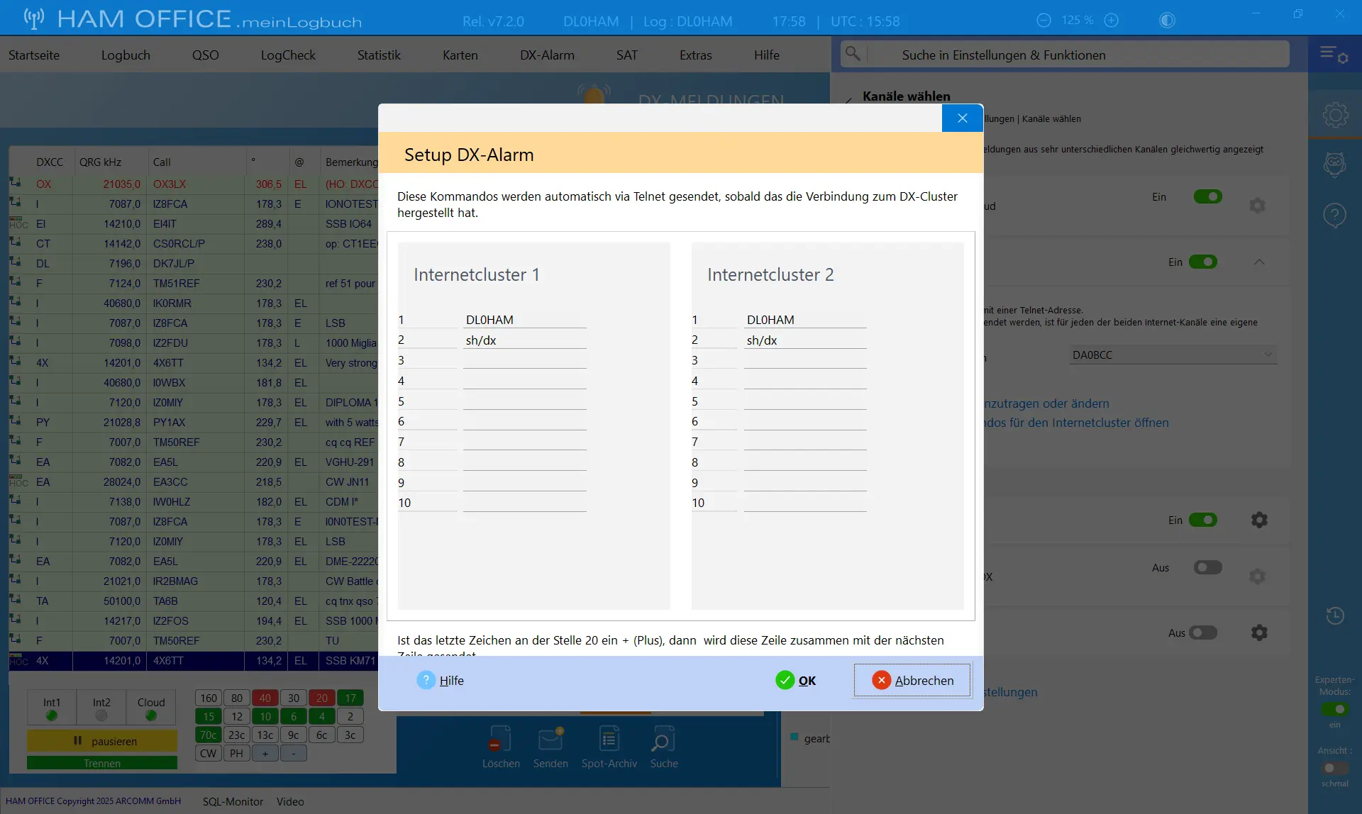Click the Abbrechen button
Image resolution: width=1362 pixels, height=814 pixels.
912,681
